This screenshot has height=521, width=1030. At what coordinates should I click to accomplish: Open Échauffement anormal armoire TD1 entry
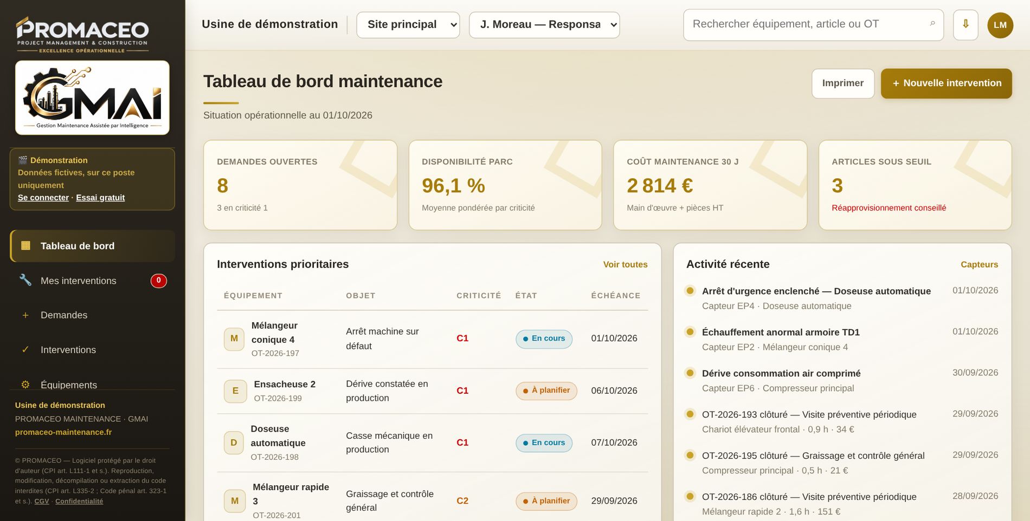click(x=842, y=340)
